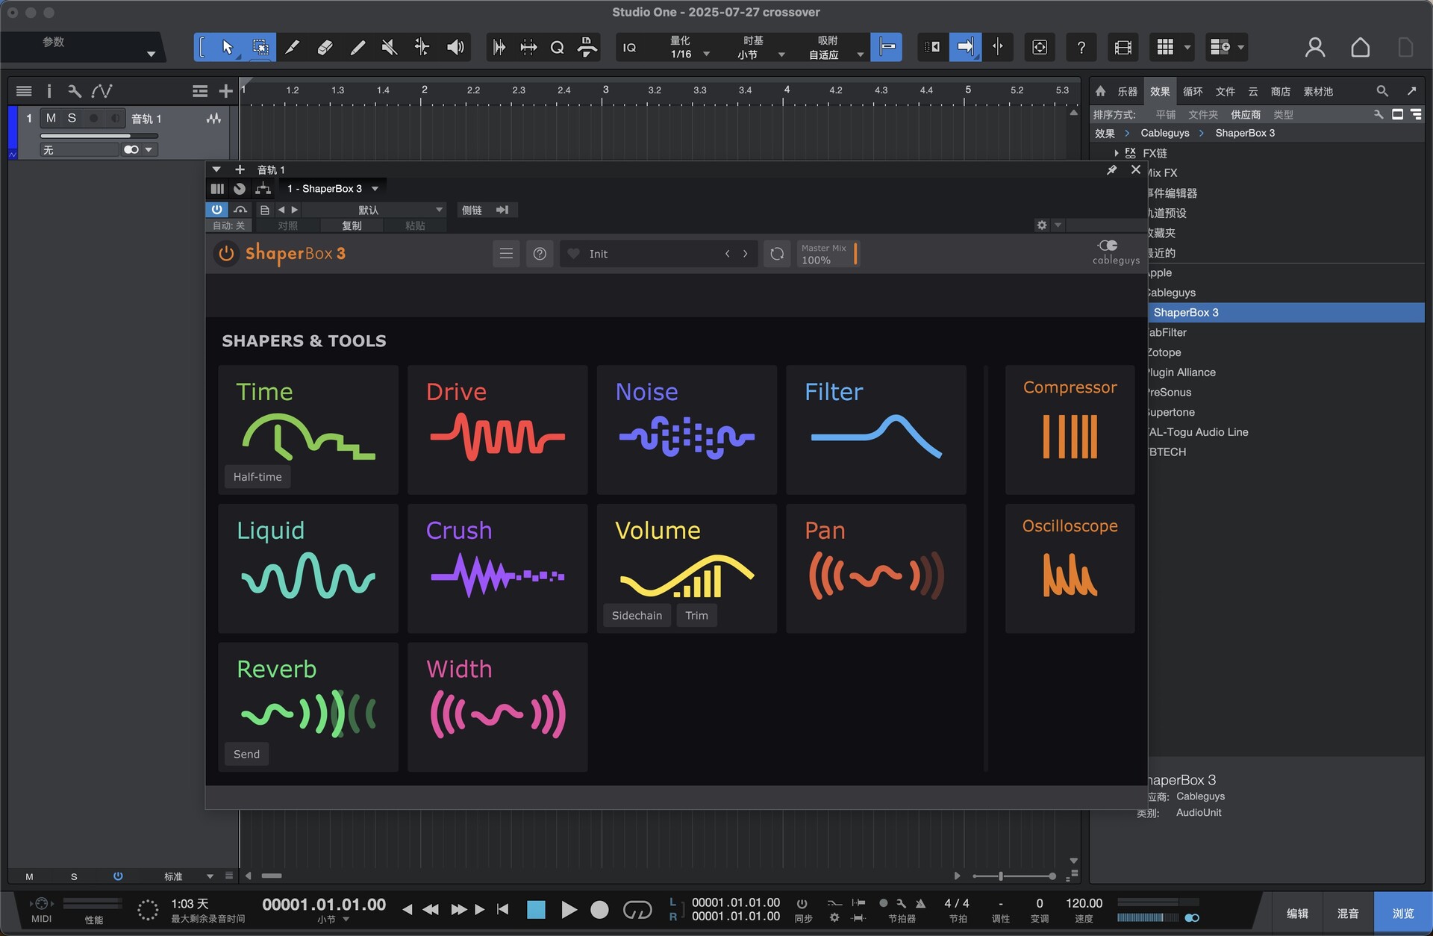
Task: Collapse plugin window with triangle arrow
Action: tap(216, 169)
